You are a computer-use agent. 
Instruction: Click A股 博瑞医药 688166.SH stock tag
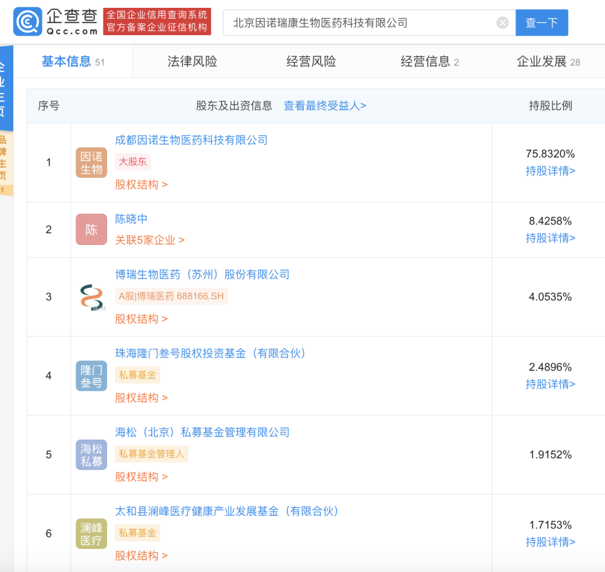[x=171, y=296]
